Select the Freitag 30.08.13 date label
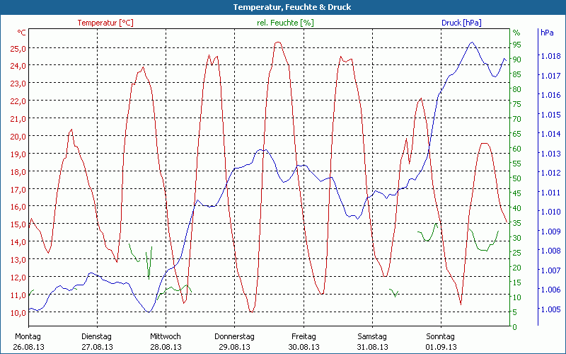The height and width of the screenshot is (354, 566). click(x=304, y=342)
